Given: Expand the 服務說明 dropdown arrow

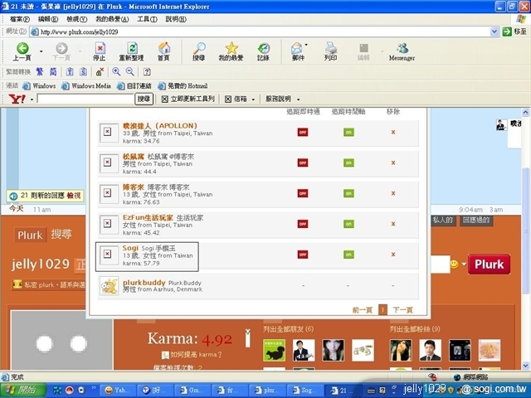Looking at the screenshot, I should pyautogui.click(x=299, y=99).
